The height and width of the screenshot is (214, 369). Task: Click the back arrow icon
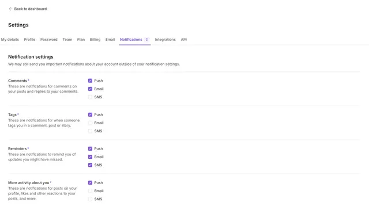10,9
